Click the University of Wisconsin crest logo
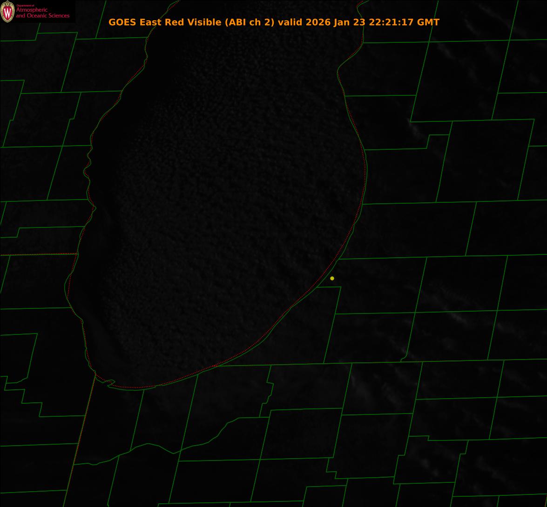Image resolution: width=547 pixels, height=507 pixels. 7,12
